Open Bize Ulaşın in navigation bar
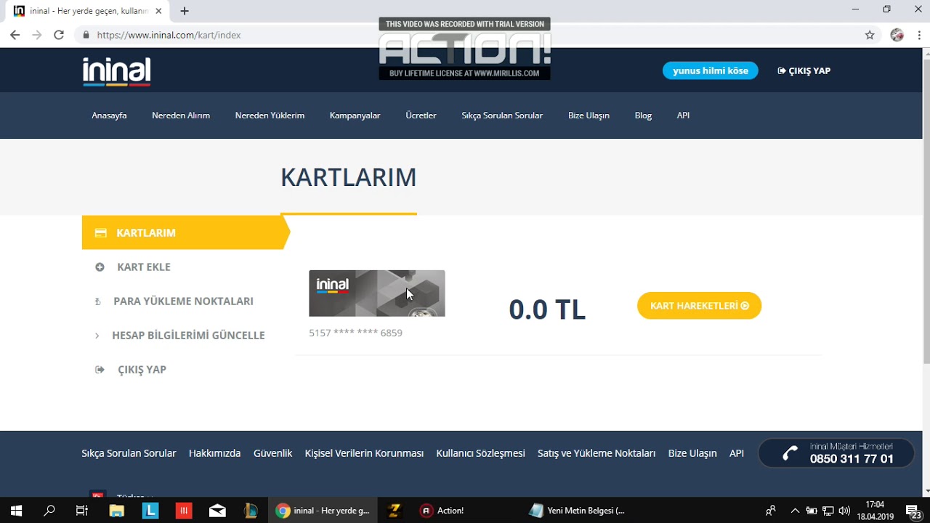The height and width of the screenshot is (523, 930). tap(589, 115)
